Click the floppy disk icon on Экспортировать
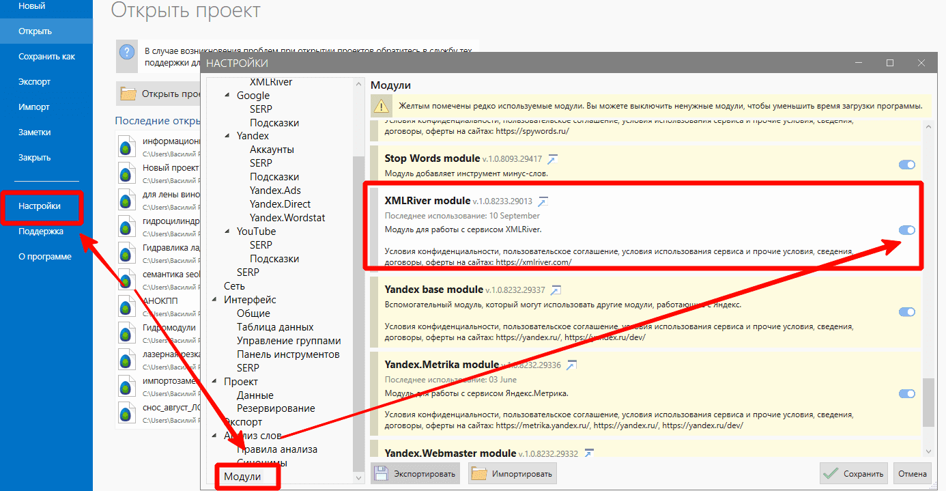946x491 pixels. click(x=382, y=473)
